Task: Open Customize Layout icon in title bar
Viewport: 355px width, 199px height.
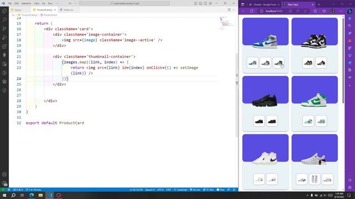Action: click(210, 3)
